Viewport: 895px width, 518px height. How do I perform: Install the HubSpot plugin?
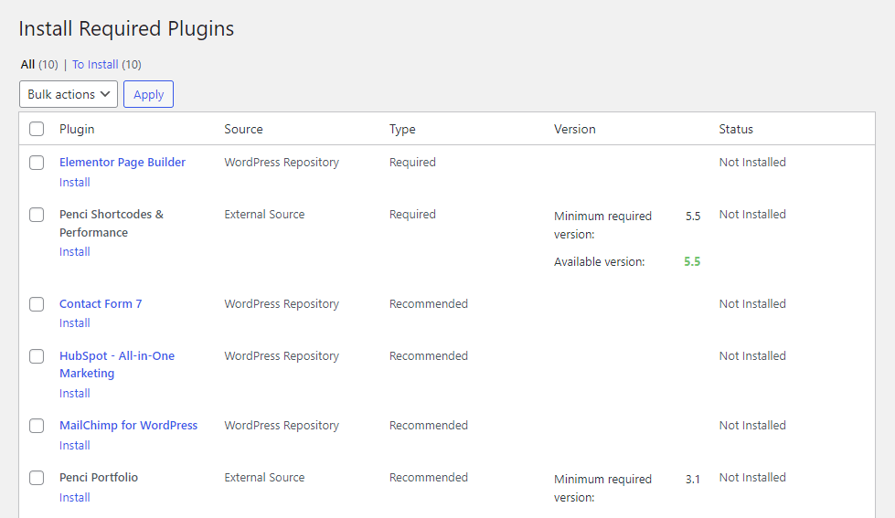pyautogui.click(x=75, y=393)
